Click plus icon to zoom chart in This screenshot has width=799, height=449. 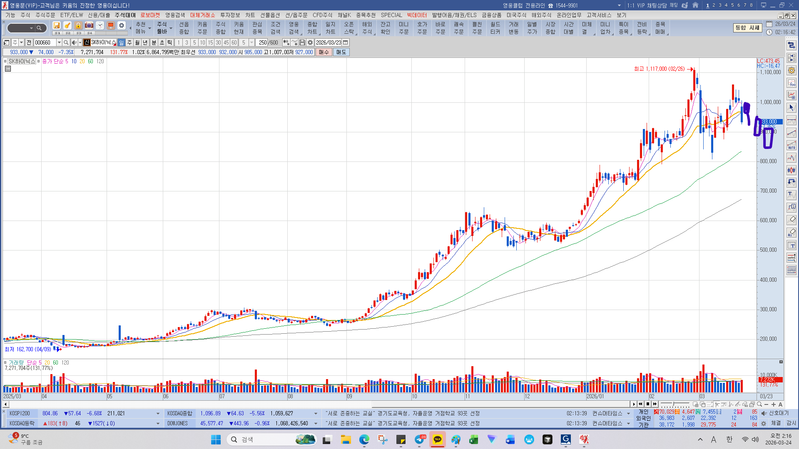tap(773, 404)
